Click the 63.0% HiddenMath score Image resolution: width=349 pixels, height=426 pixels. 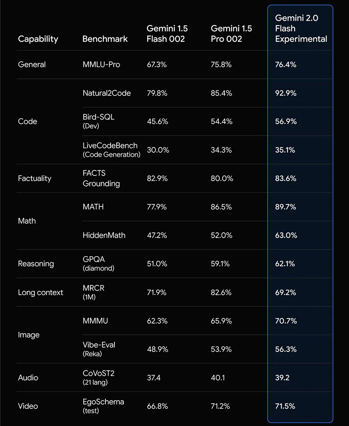pos(286,235)
